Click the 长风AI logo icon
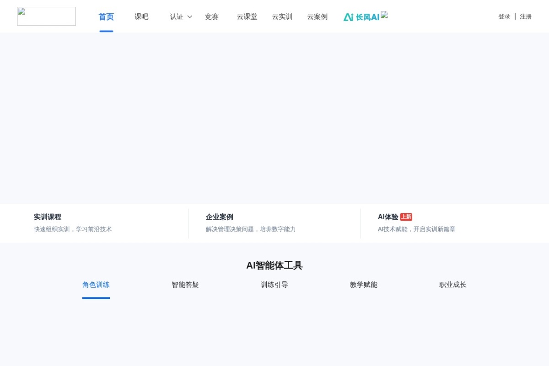Image resolution: width=549 pixels, height=366 pixels. click(x=361, y=17)
